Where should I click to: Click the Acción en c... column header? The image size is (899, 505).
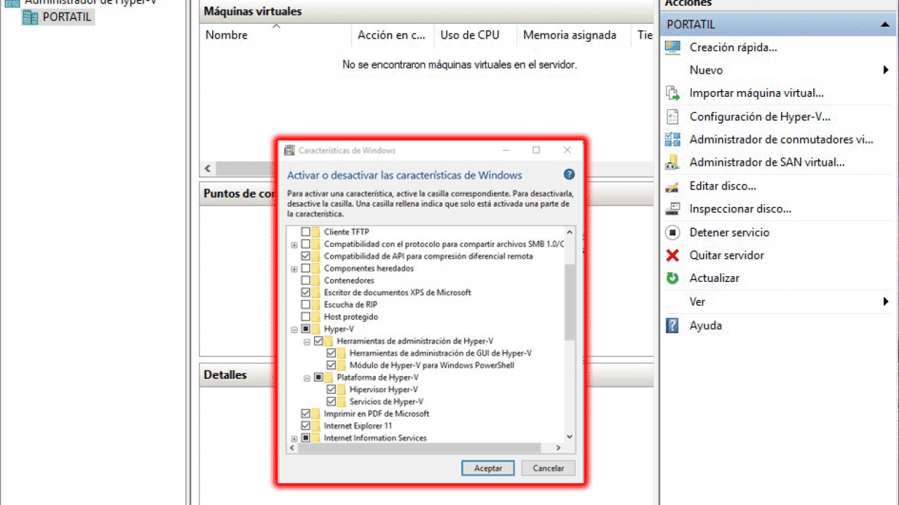point(393,35)
